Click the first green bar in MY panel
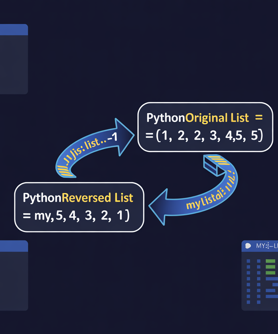 click(270, 261)
